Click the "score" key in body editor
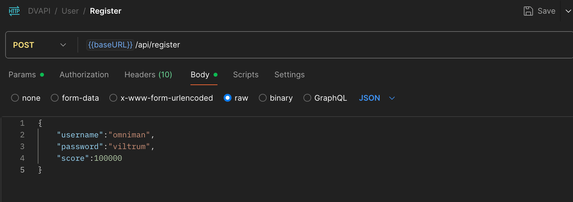Image resolution: width=573 pixels, height=202 pixels. point(73,158)
